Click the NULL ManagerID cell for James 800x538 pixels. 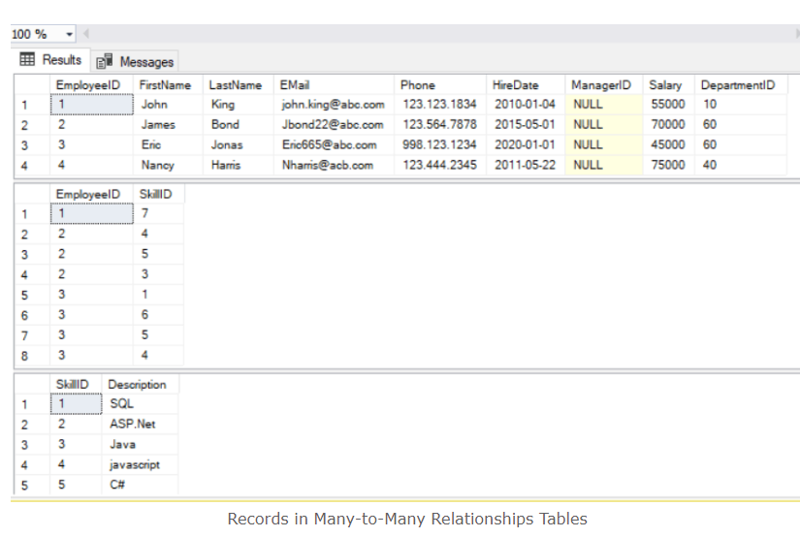pos(588,125)
